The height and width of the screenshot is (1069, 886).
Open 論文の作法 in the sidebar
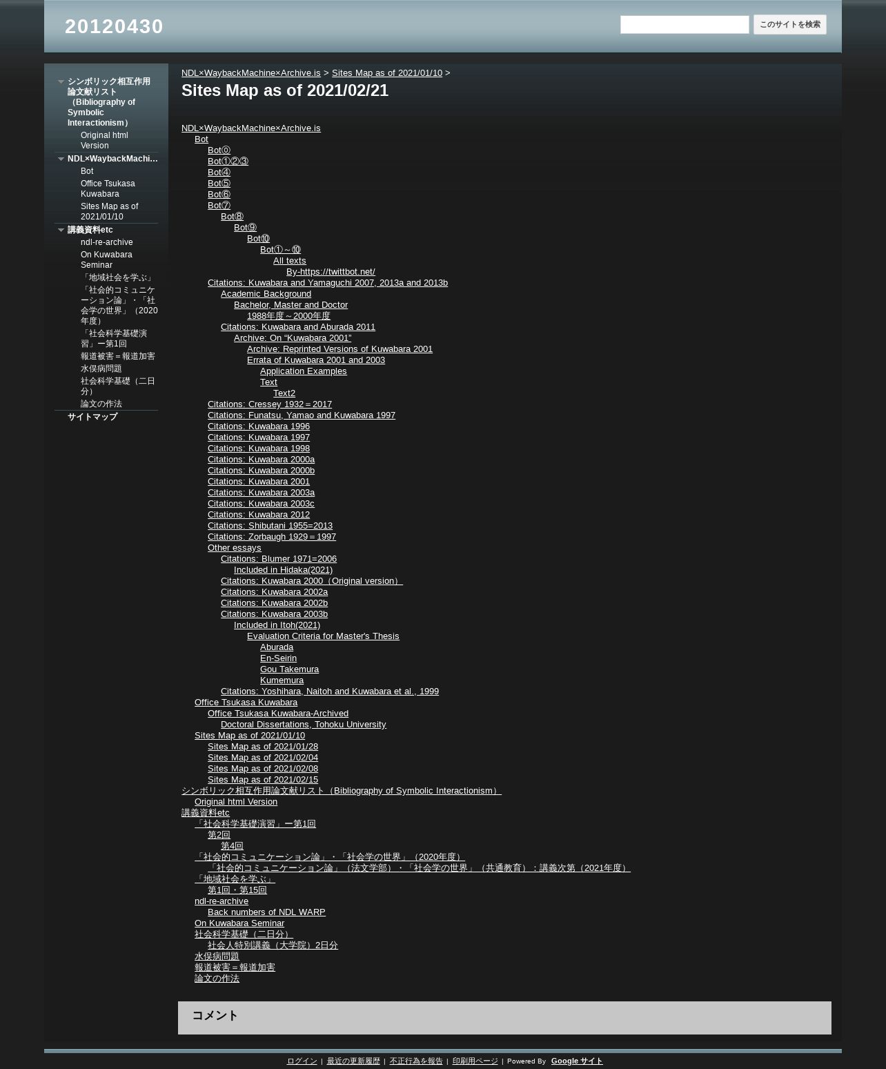[101, 404]
